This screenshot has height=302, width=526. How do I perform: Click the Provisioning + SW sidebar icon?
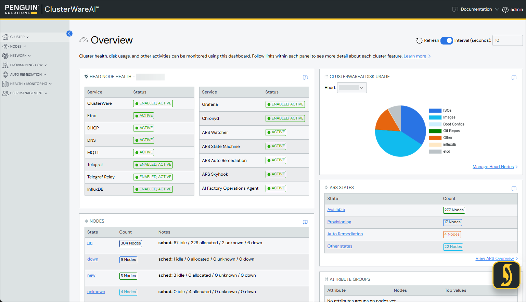(5, 65)
